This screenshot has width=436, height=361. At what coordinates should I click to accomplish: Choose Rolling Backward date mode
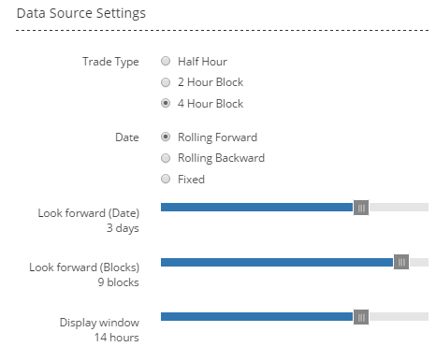click(x=166, y=158)
